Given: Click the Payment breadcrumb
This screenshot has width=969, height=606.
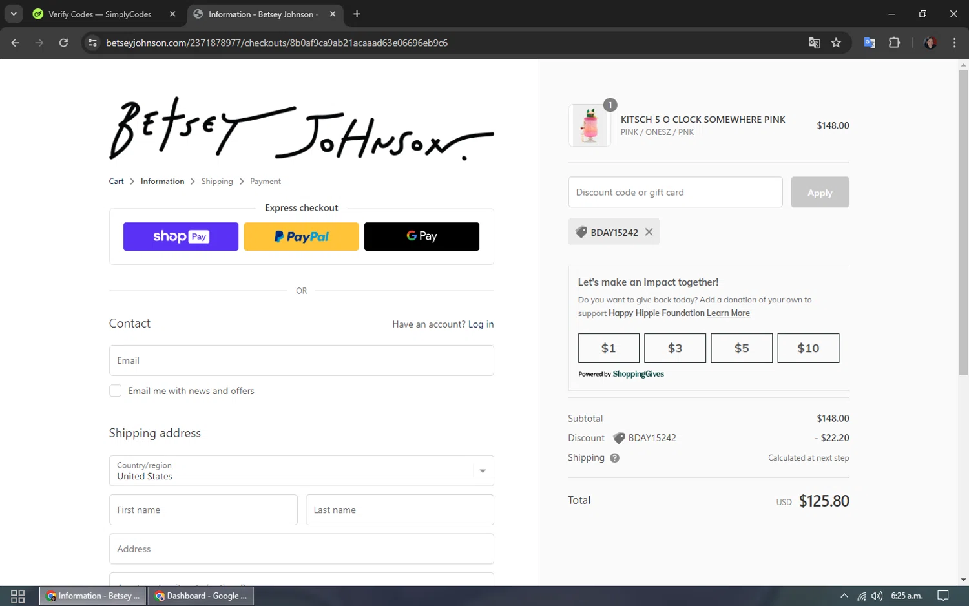Looking at the screenshot, I should [266, 182].
